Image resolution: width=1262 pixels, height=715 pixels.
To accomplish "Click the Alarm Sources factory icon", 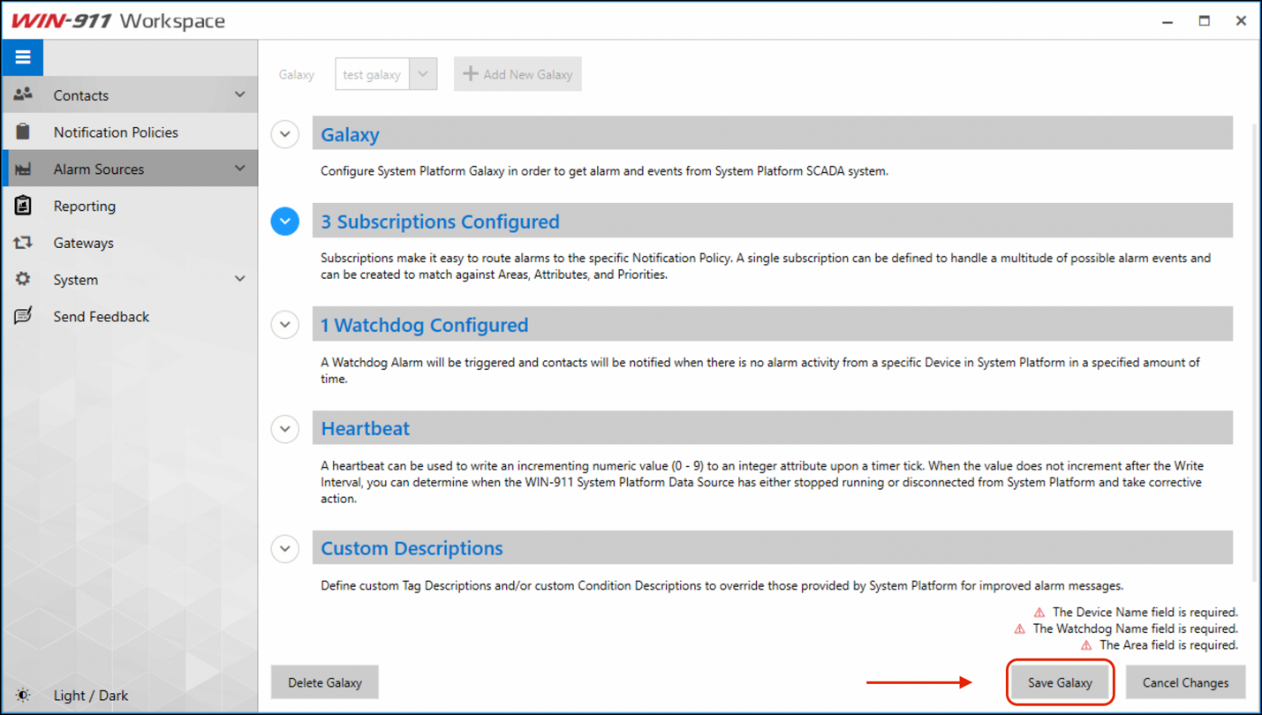I will 23,169.
